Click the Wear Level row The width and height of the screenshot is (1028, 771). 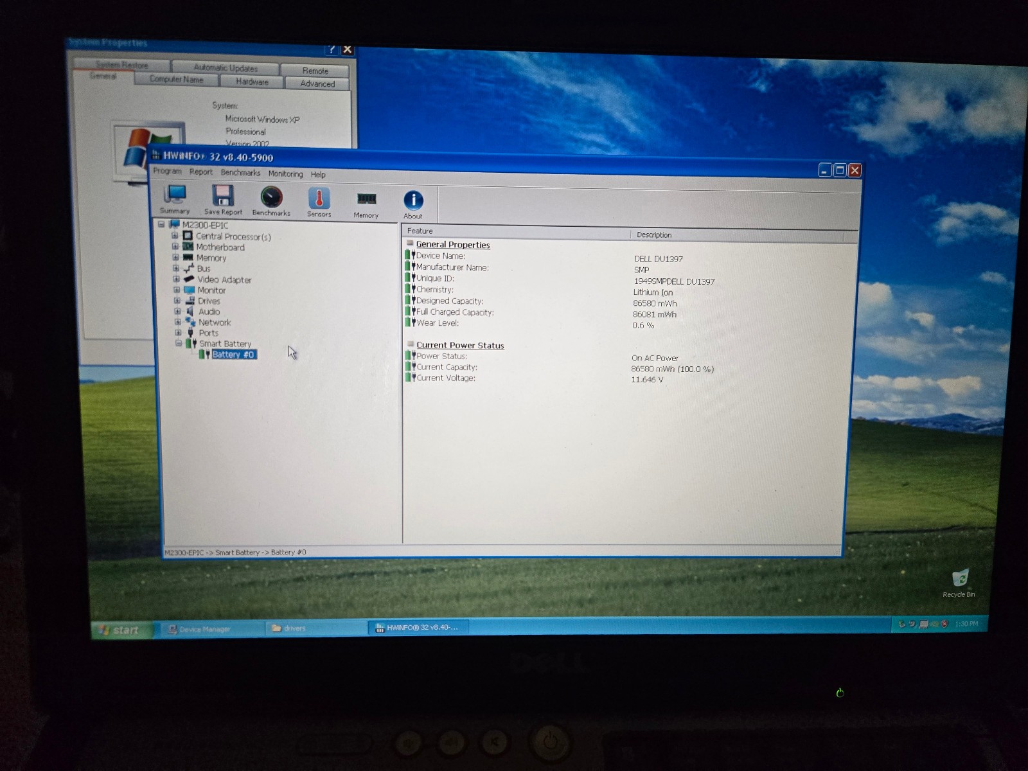click(628, 324)
